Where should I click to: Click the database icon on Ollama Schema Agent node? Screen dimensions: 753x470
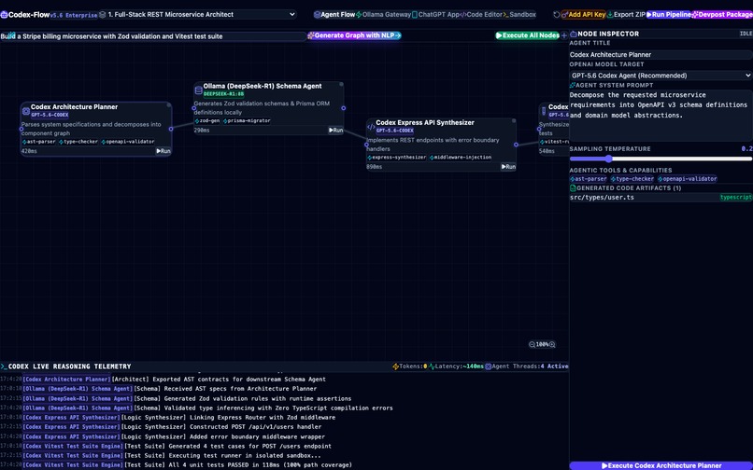click(x=198, y=90)
